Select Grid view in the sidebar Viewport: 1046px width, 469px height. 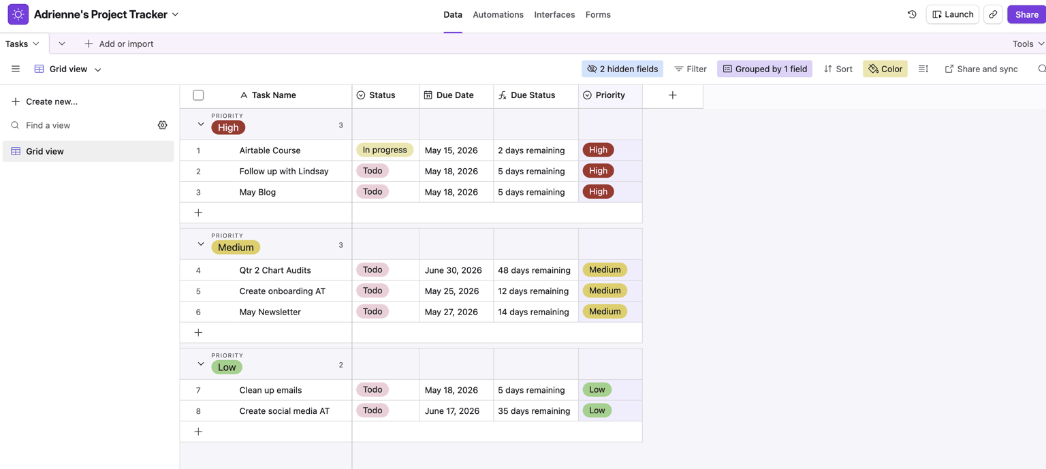pyautogui.click(x=89, y=151)
